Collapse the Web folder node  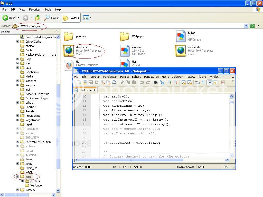[18, 176]
